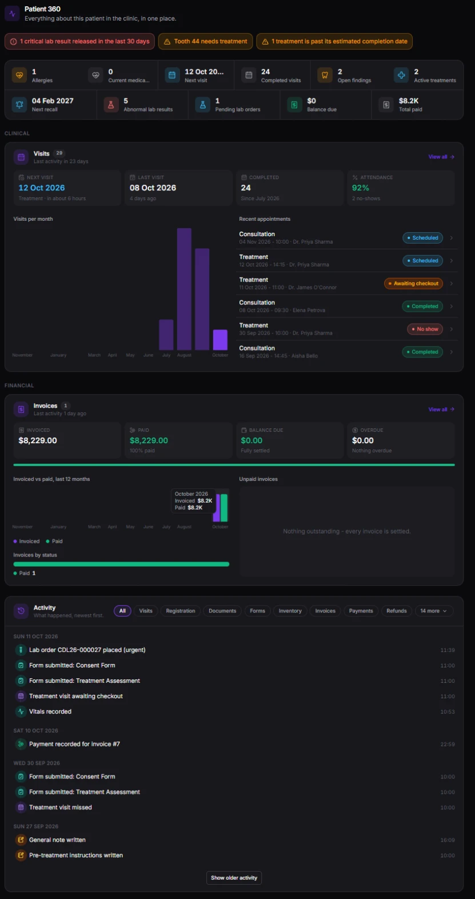Filter activity by Refunds
This screenshot has width=475, height=899.
[397, 611]
